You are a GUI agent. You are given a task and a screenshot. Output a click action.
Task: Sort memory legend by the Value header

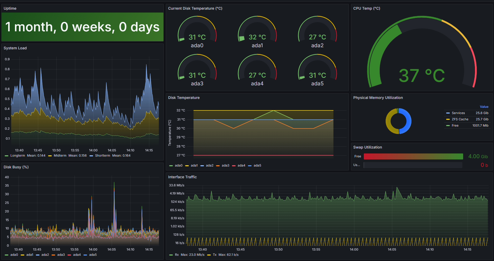pyautogui.click(x=484, y=107)
